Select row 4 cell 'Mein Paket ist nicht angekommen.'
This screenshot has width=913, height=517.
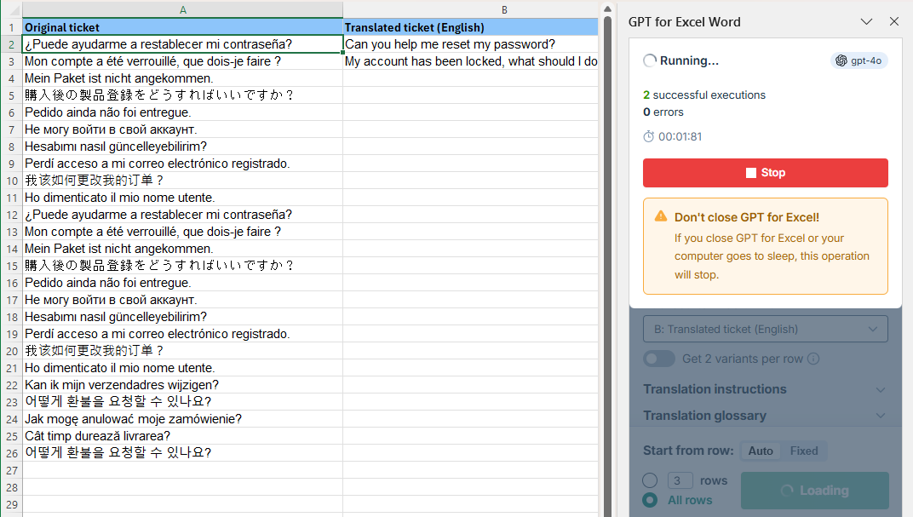[x=183, y=78]
